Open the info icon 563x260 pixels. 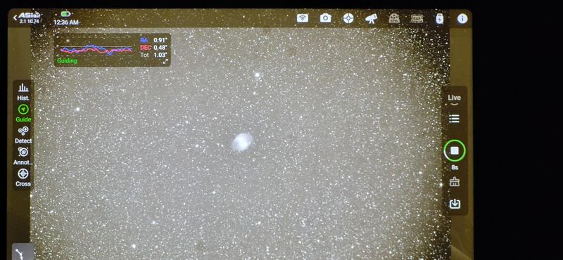(x=462, y=19)
